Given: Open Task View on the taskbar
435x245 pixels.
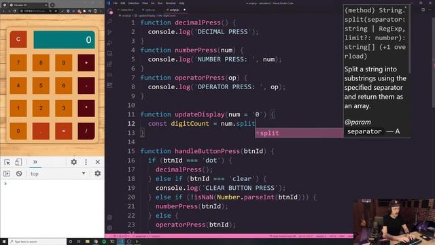Looking at the screenshot, I should pos(79,242).
